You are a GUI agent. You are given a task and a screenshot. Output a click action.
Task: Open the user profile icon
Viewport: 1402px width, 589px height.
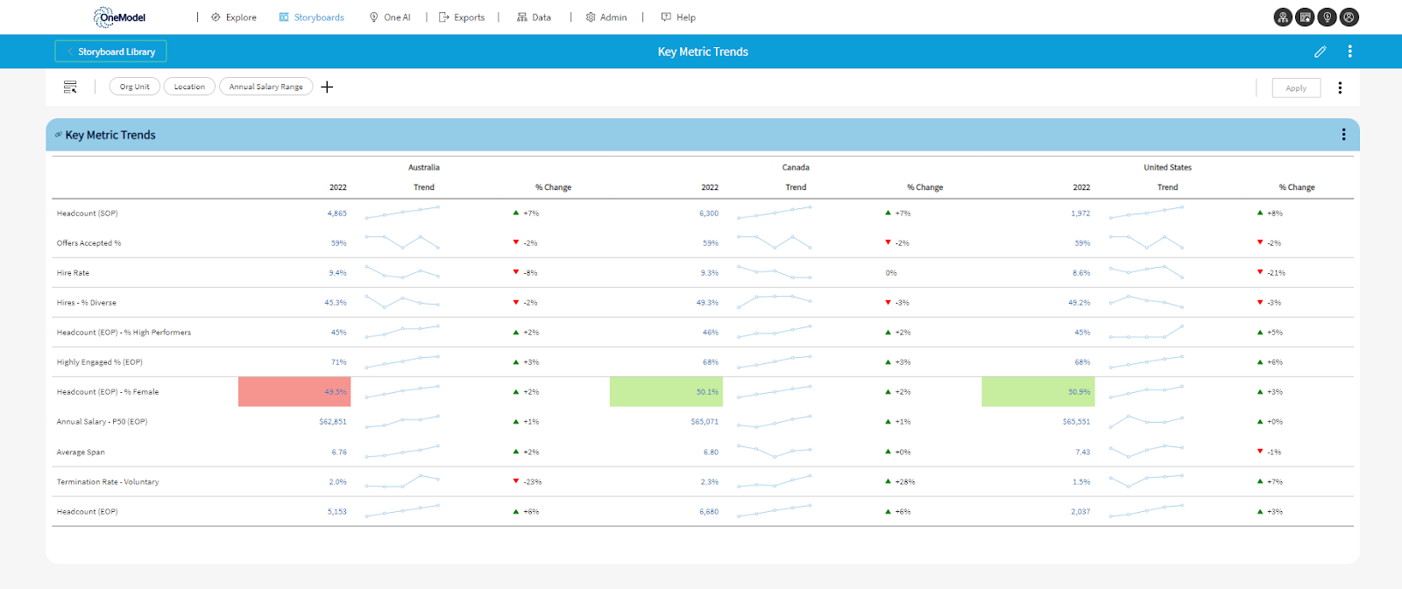1349,17
